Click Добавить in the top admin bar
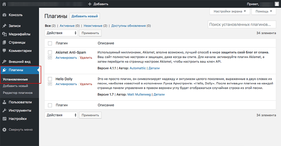Screen dimensions: 281x146 [101, 4]
